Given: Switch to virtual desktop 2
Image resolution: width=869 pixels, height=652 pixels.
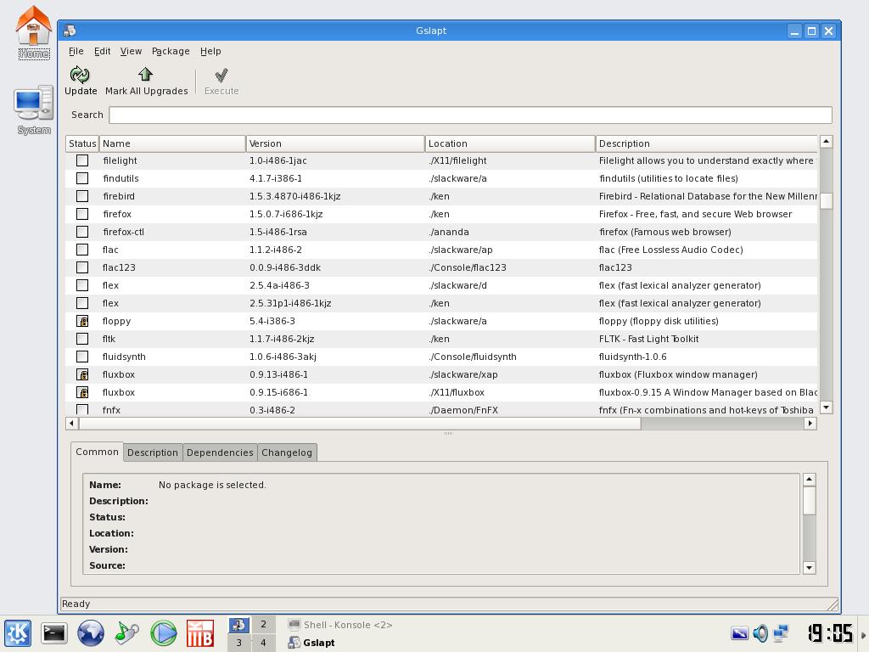Looking at the screenshot, I should (263, 624).
